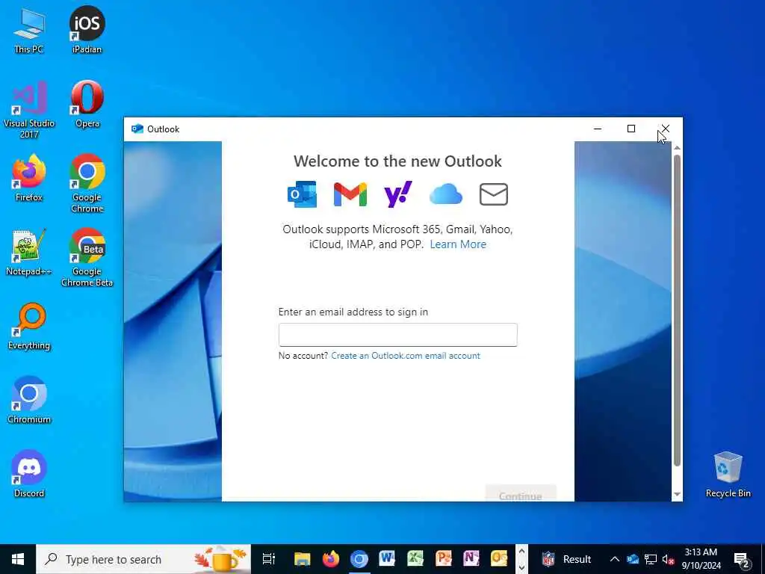Select the Gmail account icon
This screenshot has height=574, width=765.
tap(350, 194)
